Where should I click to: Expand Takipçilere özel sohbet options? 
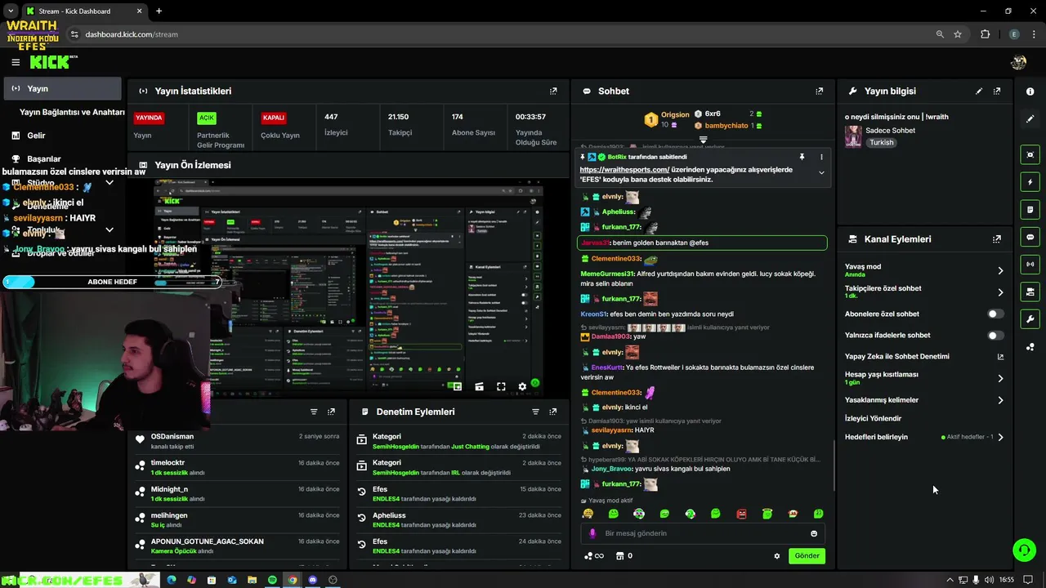[1000, 292]
